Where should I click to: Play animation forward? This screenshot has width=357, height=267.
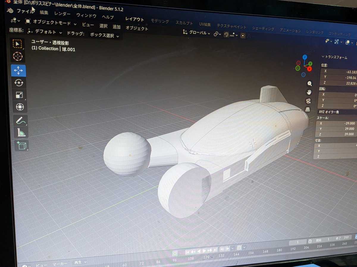204,251
